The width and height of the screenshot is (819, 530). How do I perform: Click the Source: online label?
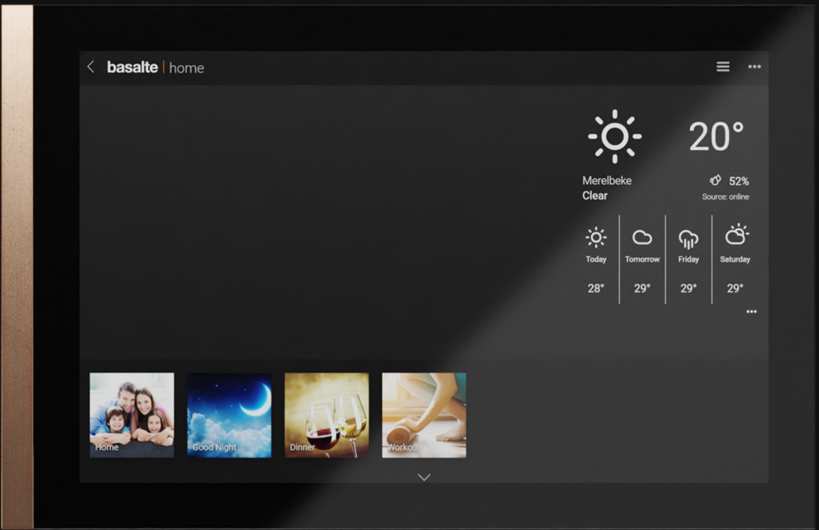[x=725, y=197]
